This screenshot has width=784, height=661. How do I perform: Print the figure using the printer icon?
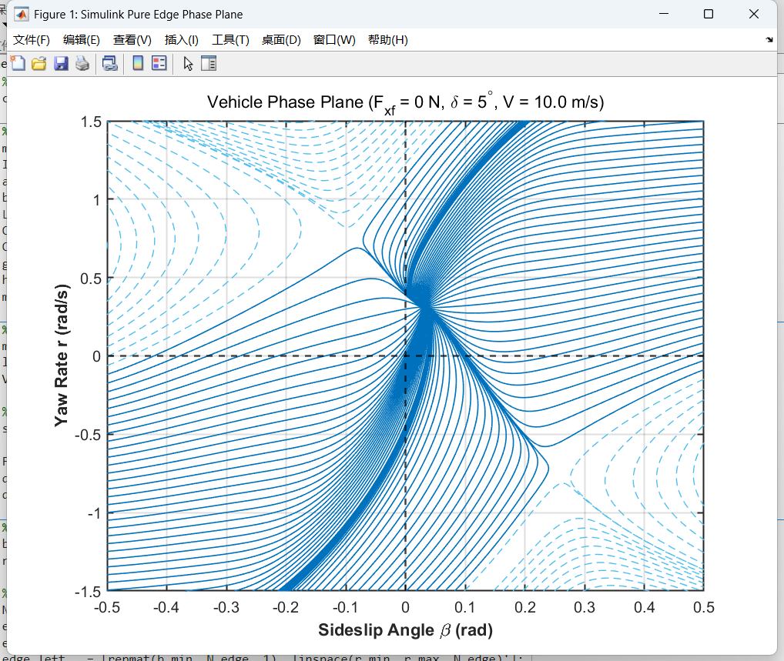[82, 63]
